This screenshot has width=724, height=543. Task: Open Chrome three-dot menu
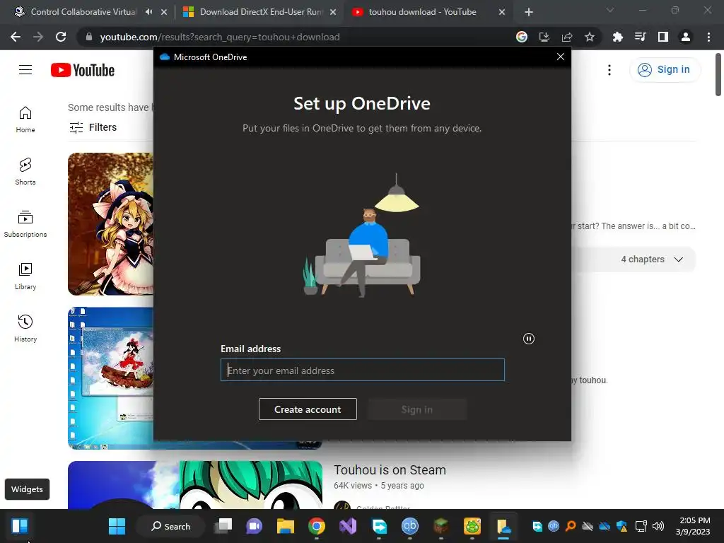(x=708, y=37)
